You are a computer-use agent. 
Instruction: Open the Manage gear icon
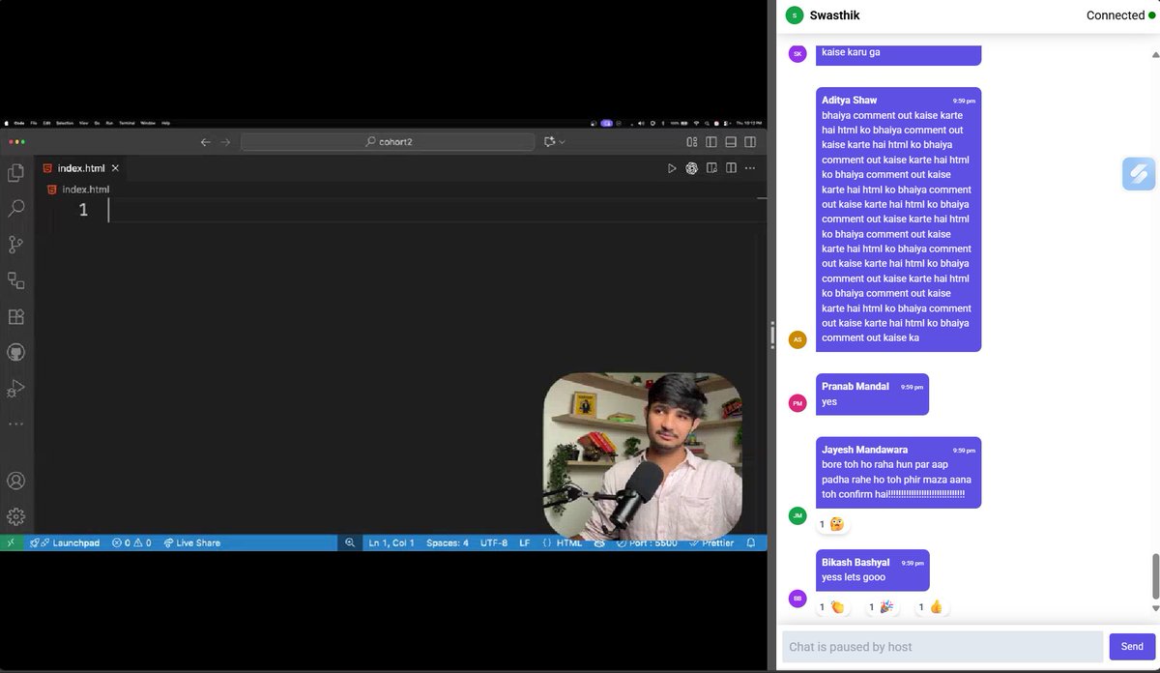point(15,516)
